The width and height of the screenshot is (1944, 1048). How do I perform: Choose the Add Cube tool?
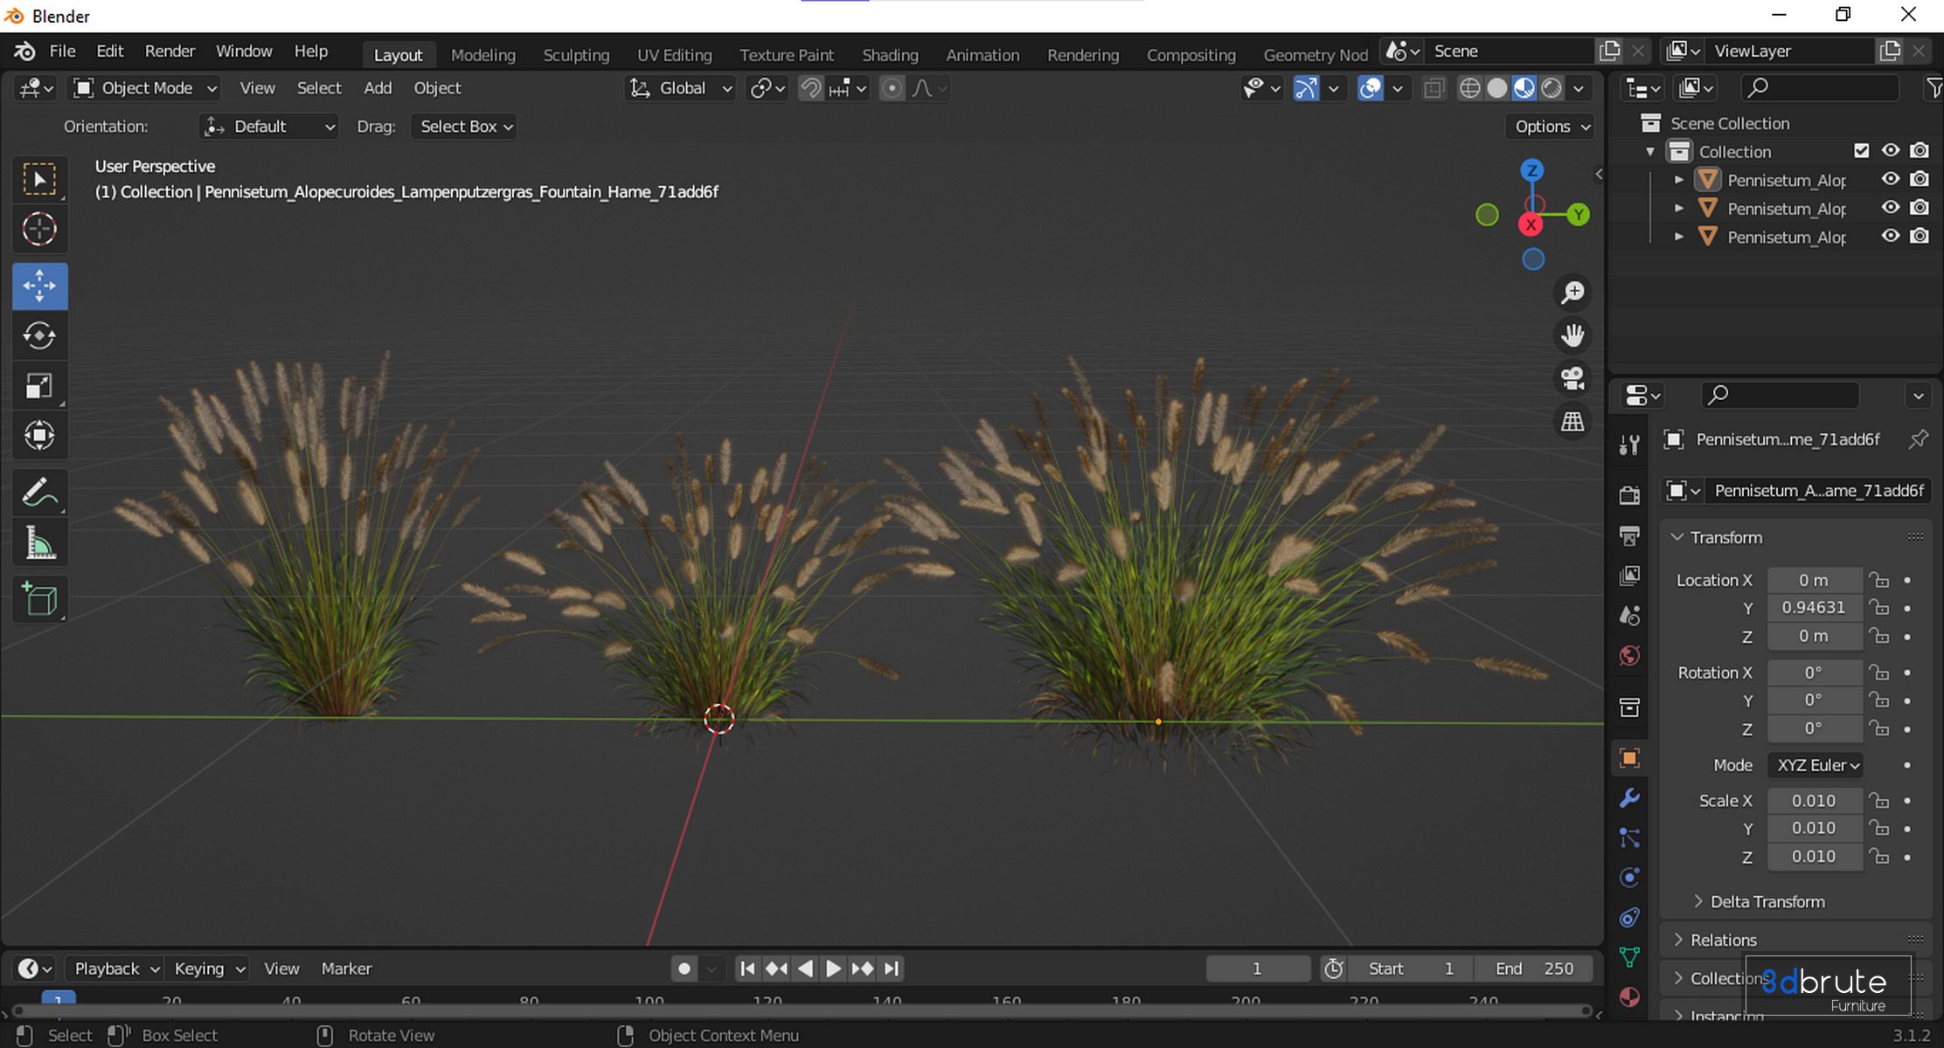tap(39, 599)
